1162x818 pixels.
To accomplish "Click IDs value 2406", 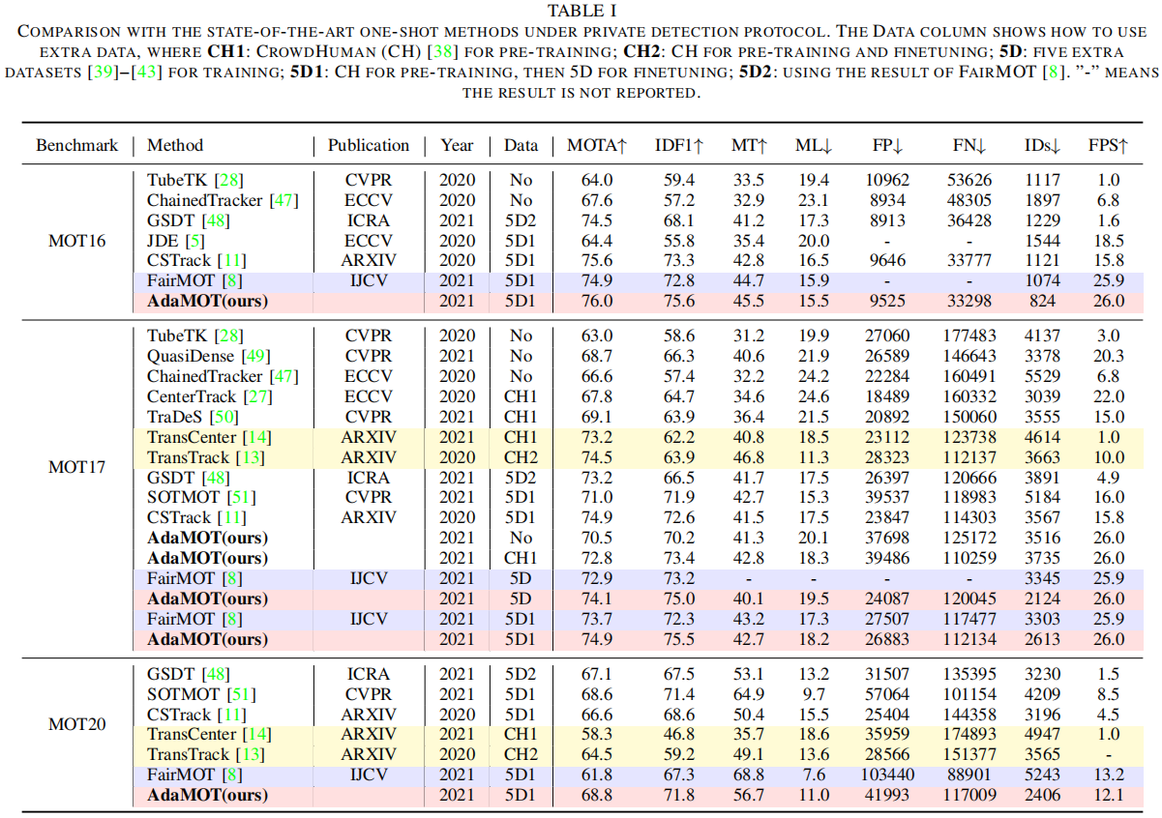I will coord(1042,795).
